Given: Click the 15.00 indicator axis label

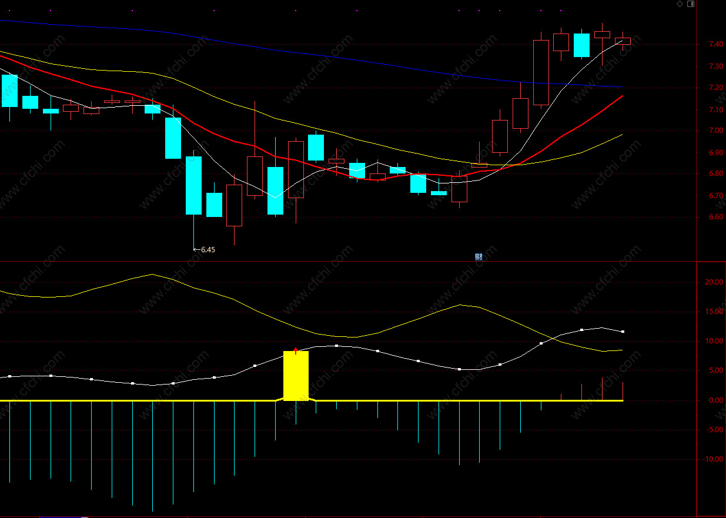Looking at the screenshot, I should tap(714, 312).
